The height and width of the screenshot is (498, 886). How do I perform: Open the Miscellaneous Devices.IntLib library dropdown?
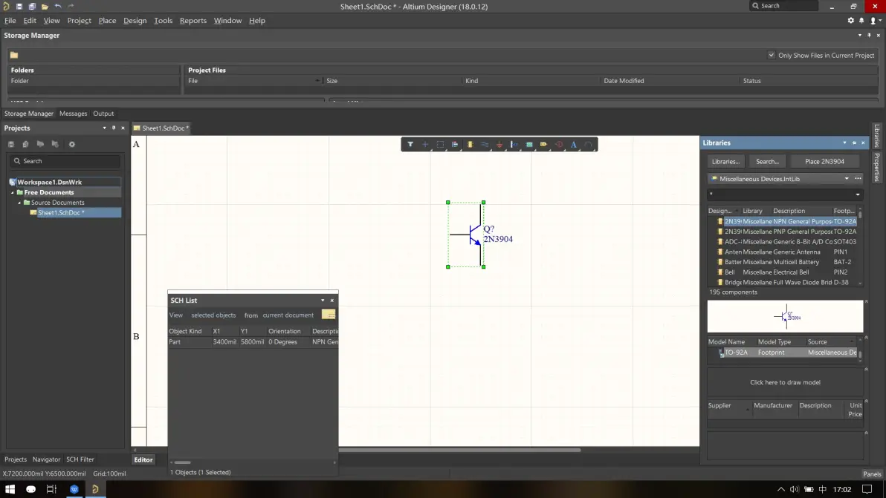(x=847, y=179)
